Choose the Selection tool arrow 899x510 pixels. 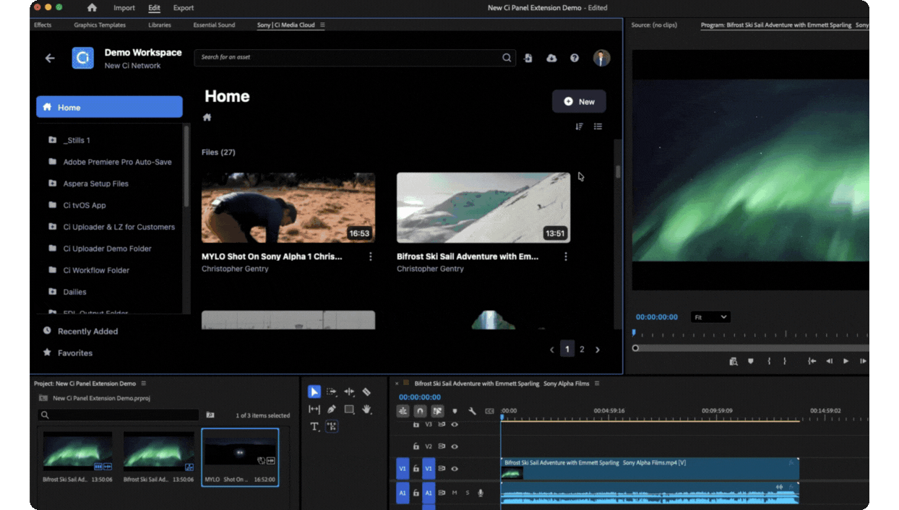[x=314, y=392]
